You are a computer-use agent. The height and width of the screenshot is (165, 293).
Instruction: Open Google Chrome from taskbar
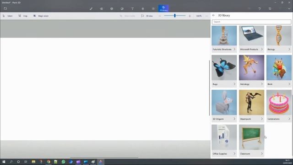49,162
